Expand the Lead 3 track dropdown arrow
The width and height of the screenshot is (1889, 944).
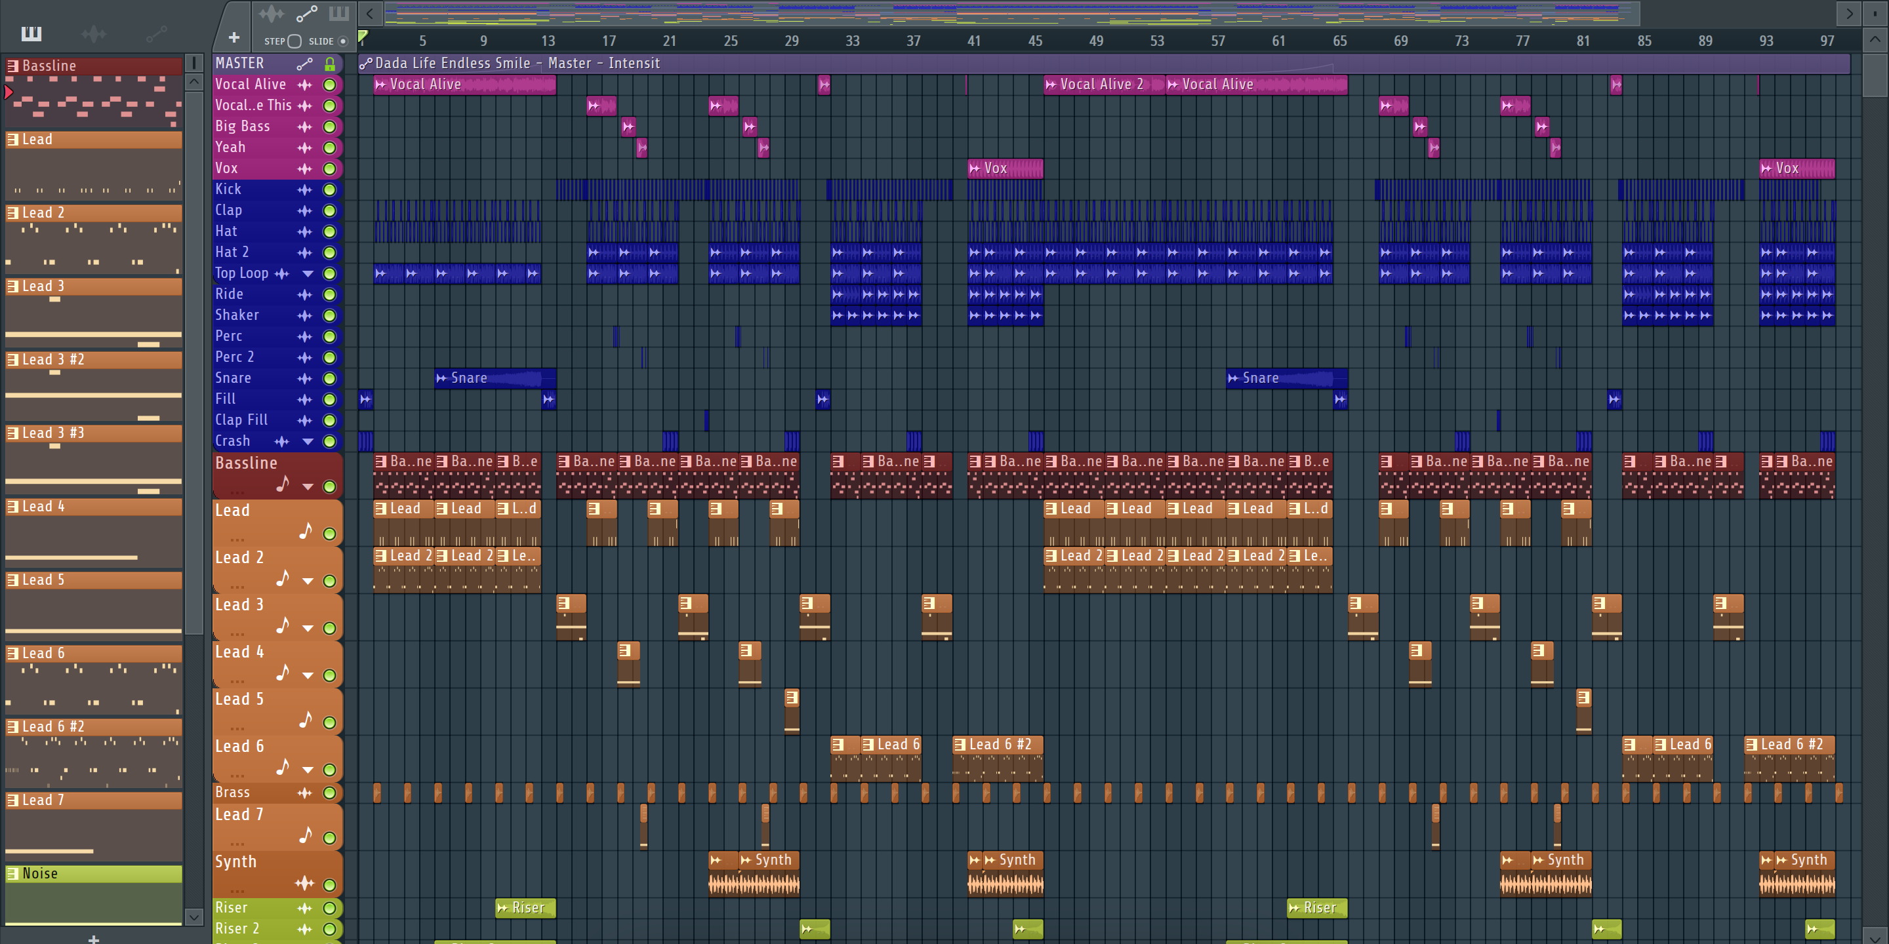pos(308,628)
